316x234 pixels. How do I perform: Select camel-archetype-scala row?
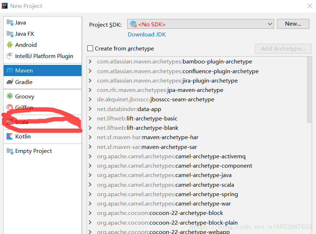point(197,185)
